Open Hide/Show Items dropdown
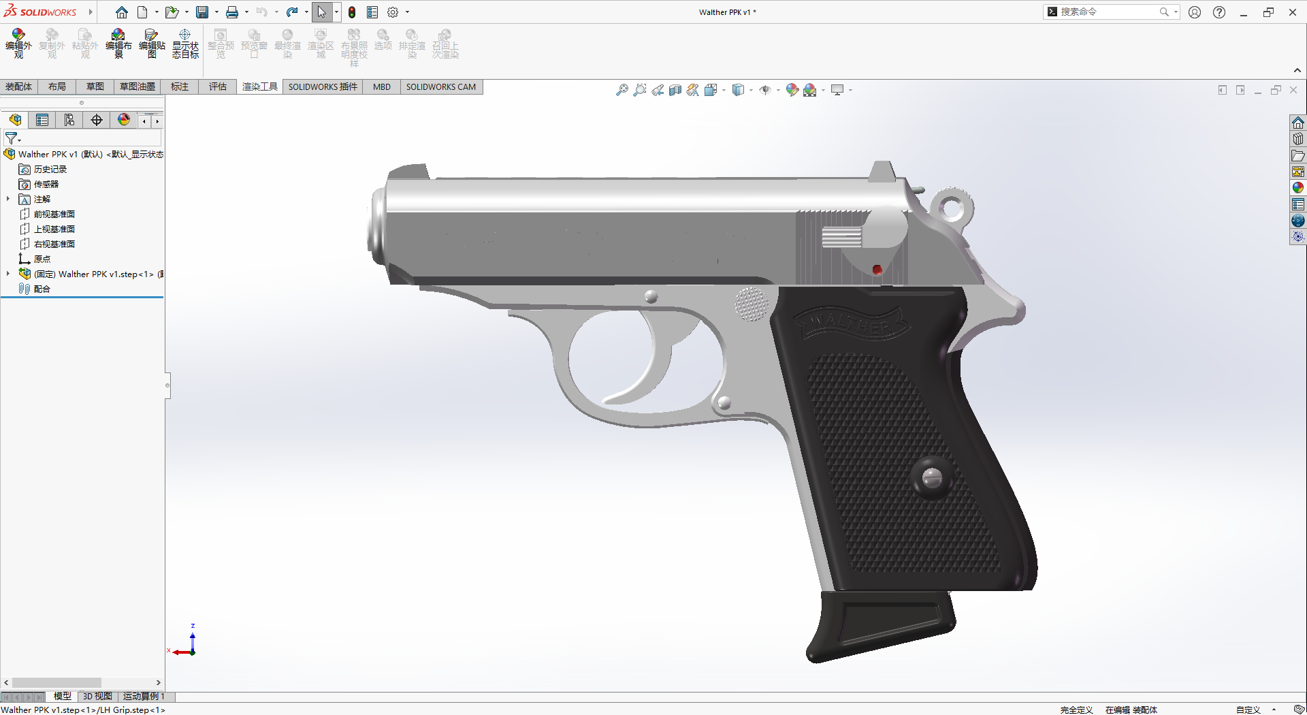 [x=778, y=90]
